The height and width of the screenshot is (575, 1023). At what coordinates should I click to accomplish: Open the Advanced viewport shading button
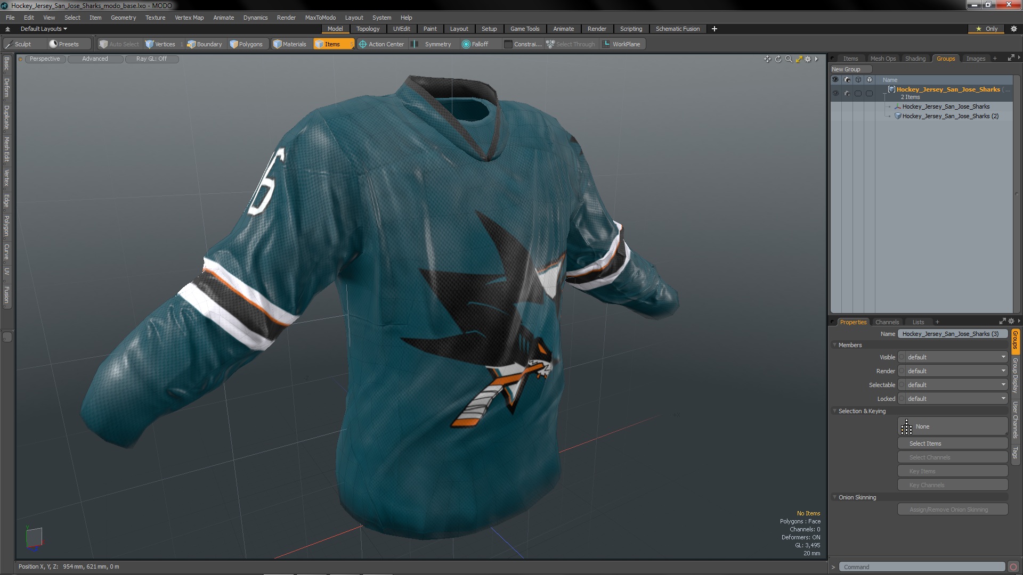pyautogui.click(x=95, y=59)
